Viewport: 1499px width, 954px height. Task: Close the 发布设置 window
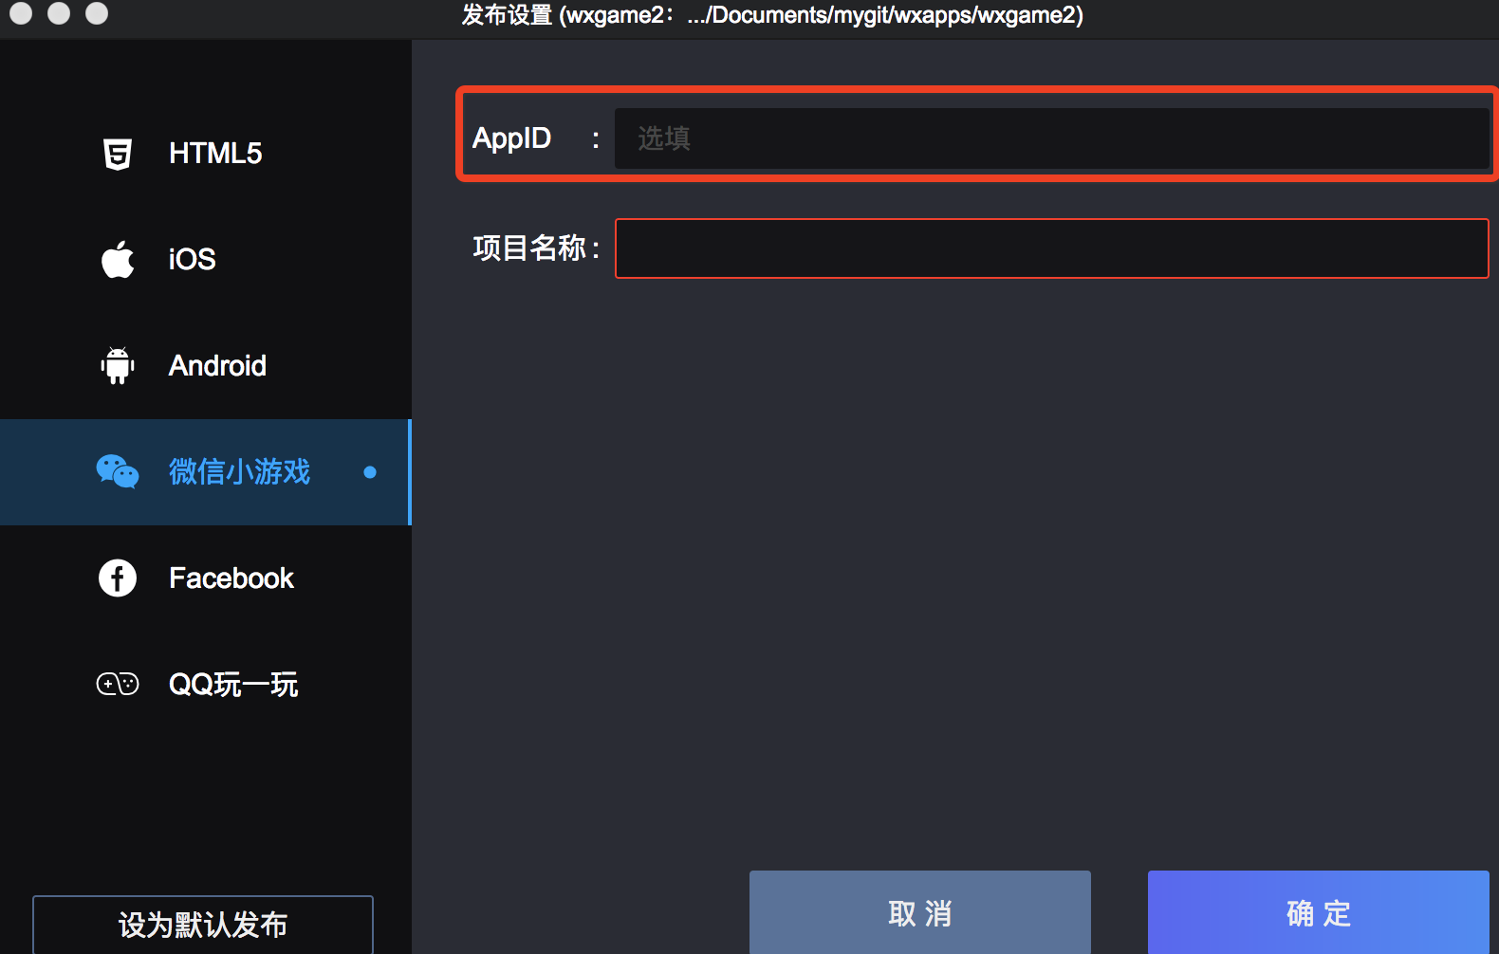click(x=21, y=13)
